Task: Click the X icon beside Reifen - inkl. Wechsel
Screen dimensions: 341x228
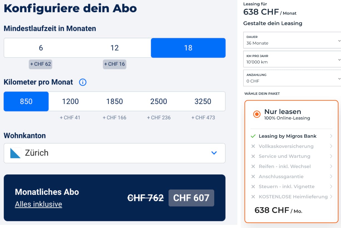Action: pyautogui.click(x=253, y=166)
